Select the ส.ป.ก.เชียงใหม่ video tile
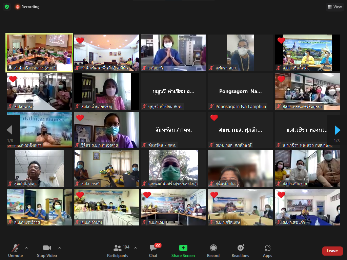Viewport: 347px width, 260px height. tap(308, 53)
